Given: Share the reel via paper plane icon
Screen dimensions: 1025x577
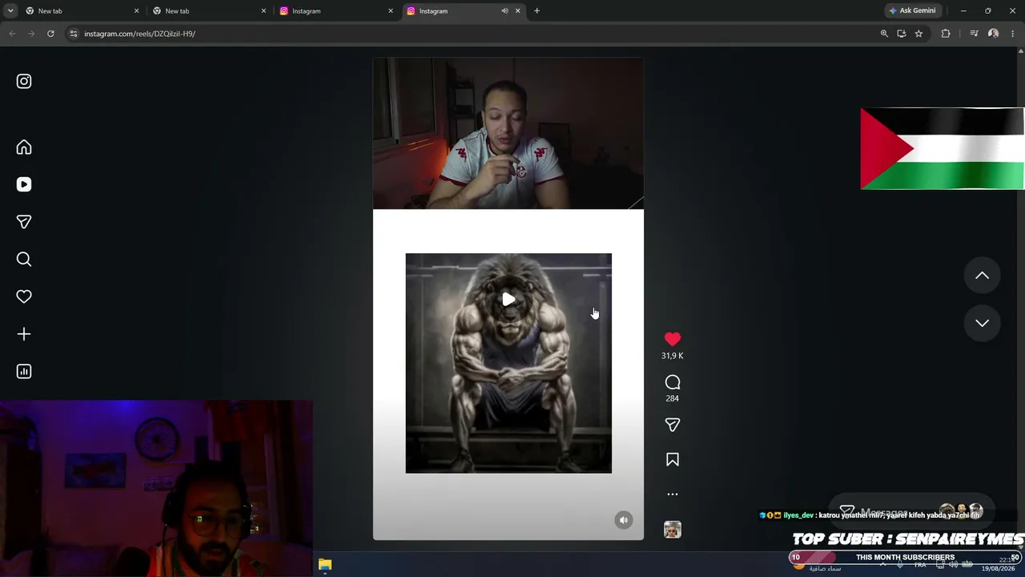Looking at the screenshot, I should click(673, 425).
